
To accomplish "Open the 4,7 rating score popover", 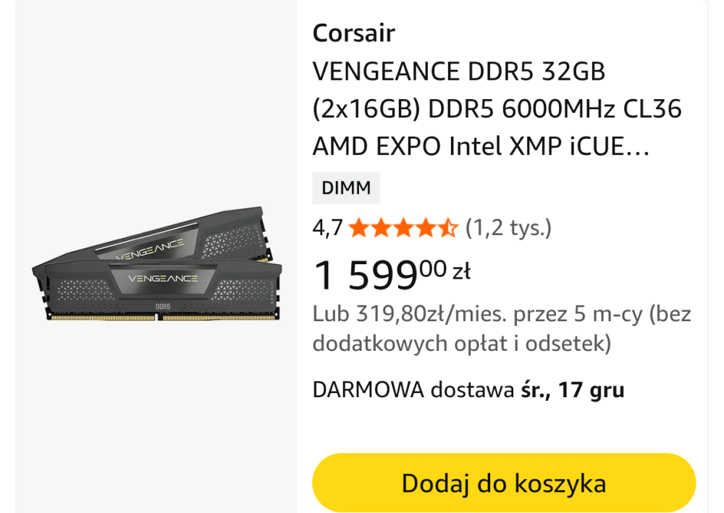I will pyautogui.click(x=327, y=229).
